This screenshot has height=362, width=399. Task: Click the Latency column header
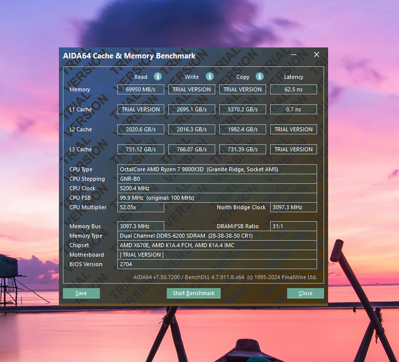(x=294, y=77)
